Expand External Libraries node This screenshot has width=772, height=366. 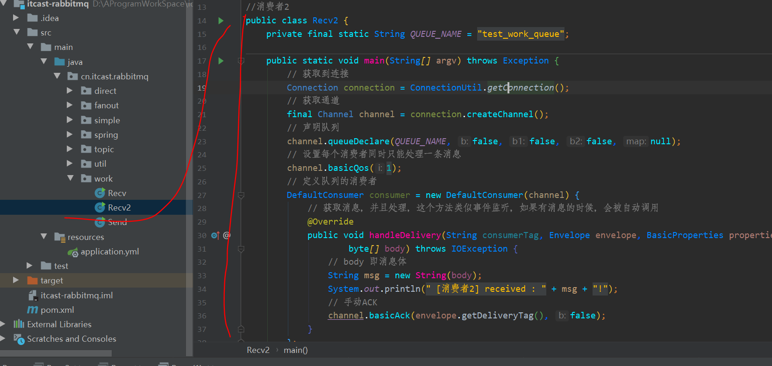4,324
